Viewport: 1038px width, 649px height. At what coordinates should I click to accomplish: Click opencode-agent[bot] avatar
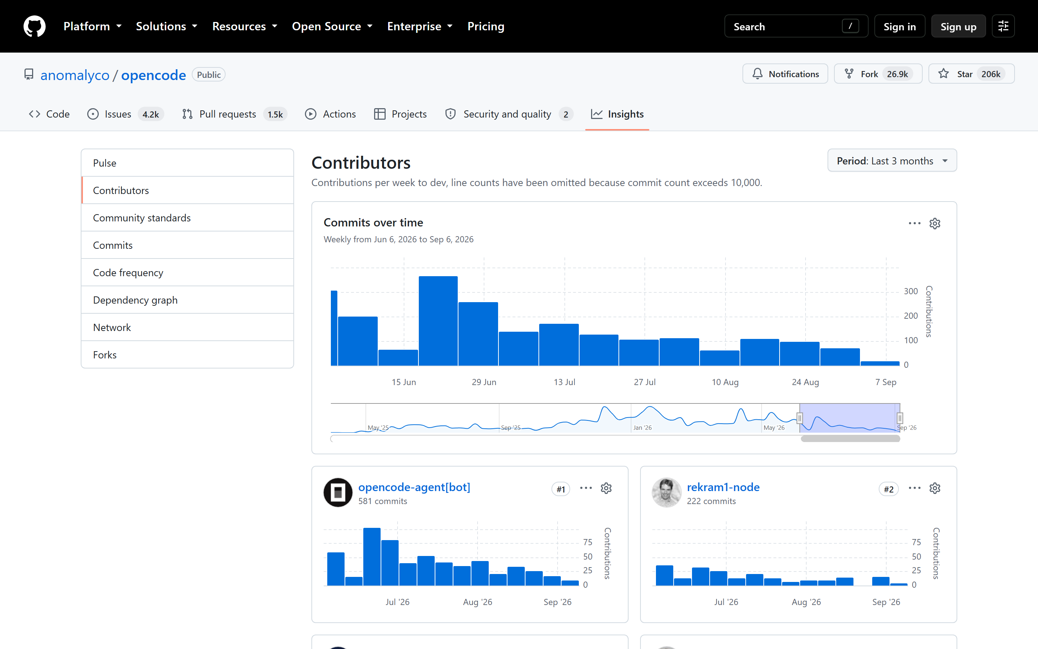(x=338, y=492)
